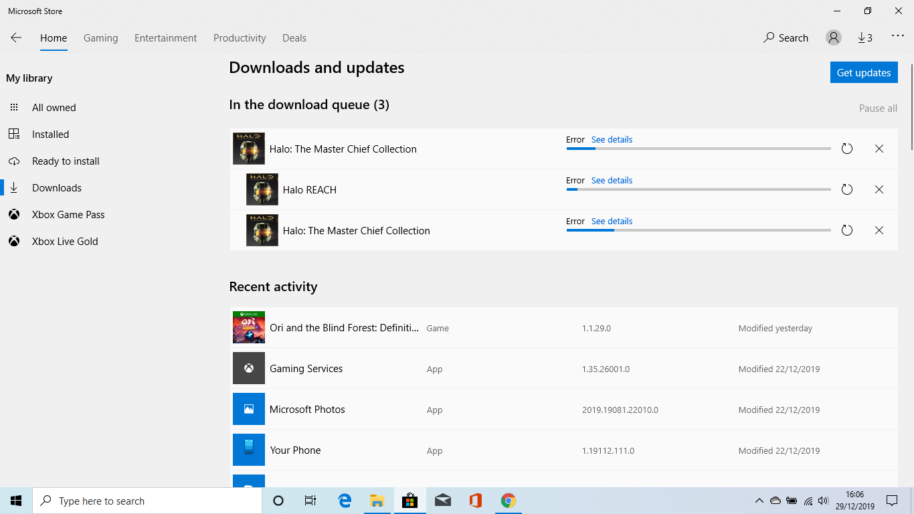Show Installed apps in library
This screenshot has height=514, width=914.
51,134
